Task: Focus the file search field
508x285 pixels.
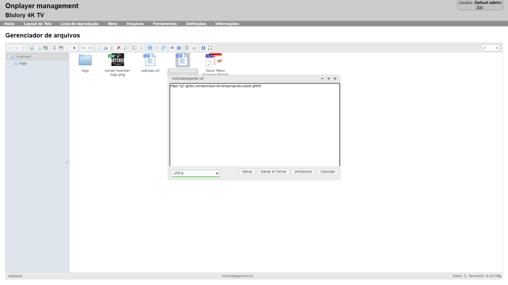Action: (x=491, y=48)
